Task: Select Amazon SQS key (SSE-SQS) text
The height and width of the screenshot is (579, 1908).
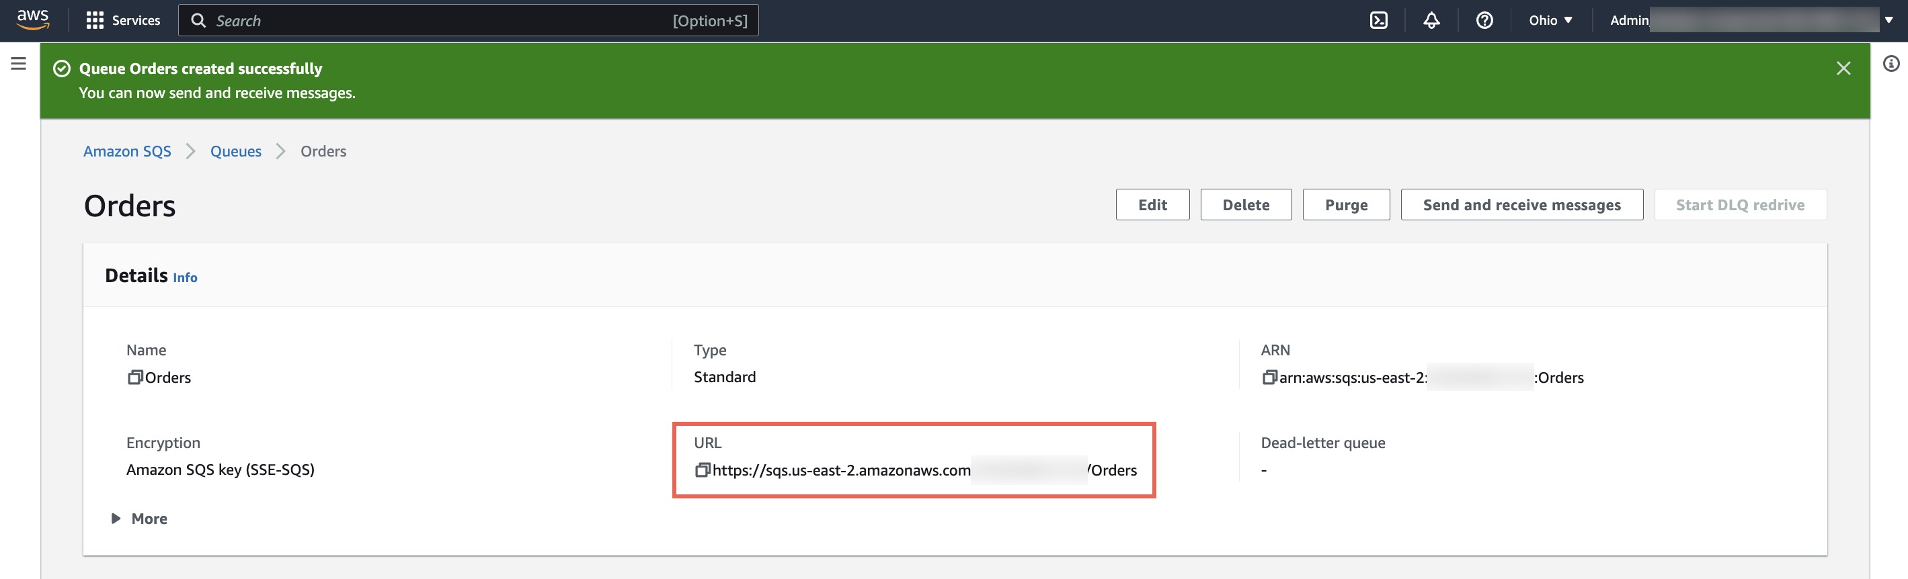Action: pyautogui.click(x=220, y=470)
